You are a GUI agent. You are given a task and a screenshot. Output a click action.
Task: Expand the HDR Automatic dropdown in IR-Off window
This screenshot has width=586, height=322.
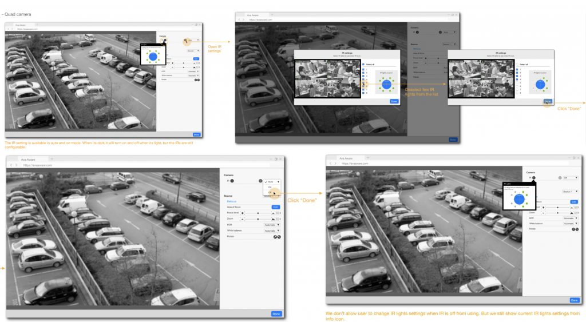coord(569,218)
